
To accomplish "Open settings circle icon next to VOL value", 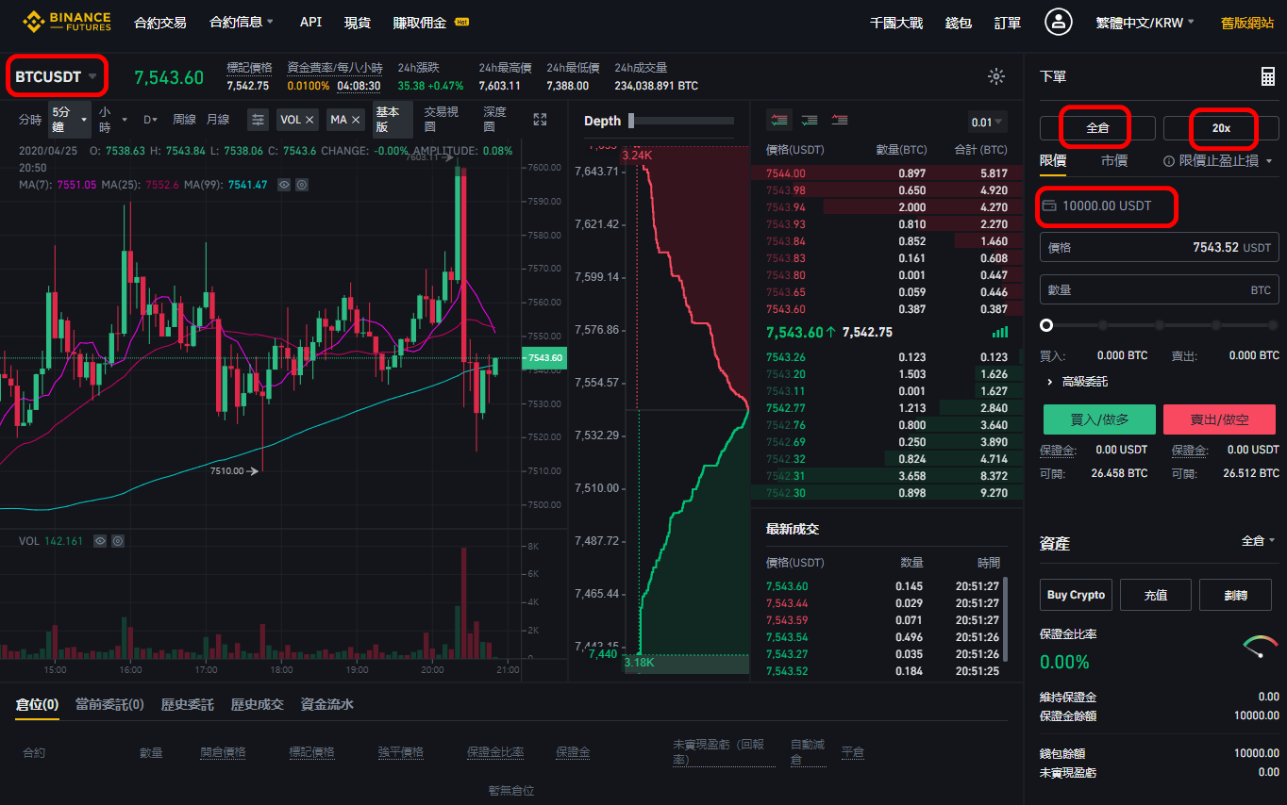I will click(118, 541).
